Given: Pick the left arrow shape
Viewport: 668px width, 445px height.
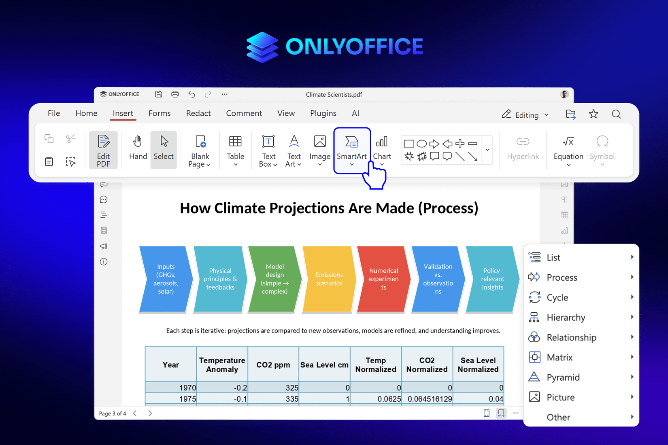Looking at the screenshot, I should [447, 144].
